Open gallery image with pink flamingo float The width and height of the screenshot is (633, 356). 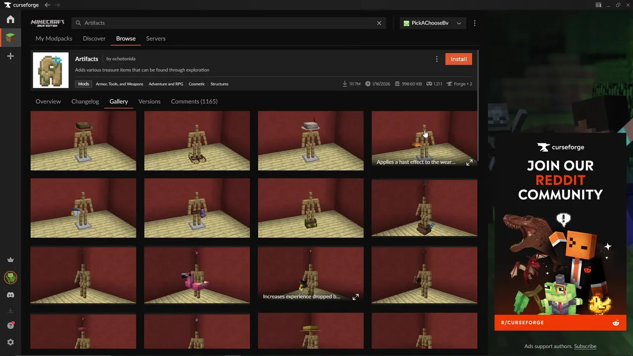click(x=197, y=275)
